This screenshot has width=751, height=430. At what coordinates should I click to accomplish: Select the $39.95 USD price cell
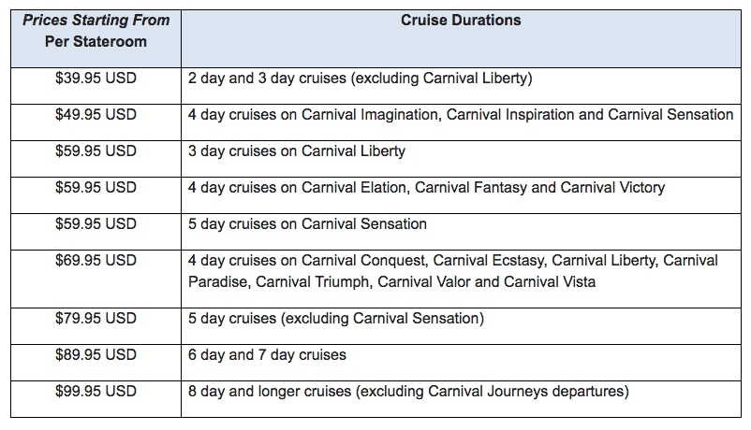coord(96,78)
